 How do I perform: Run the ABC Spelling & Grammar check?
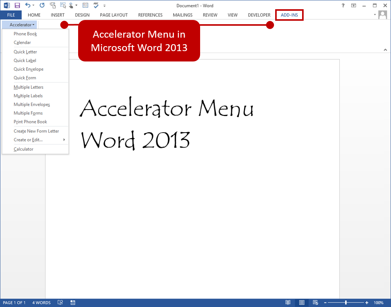(x=96, y=5)
